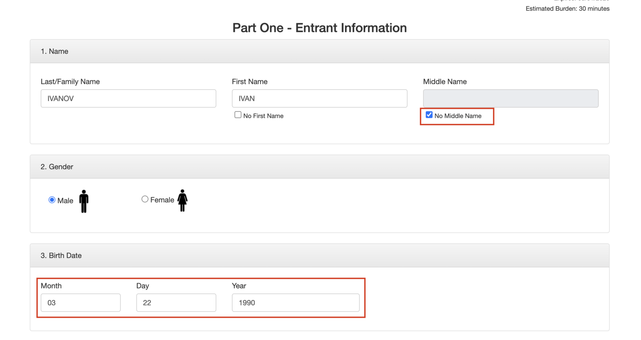Click the Month label above the field
641x340 pixels.
click(x=51, y=286)
